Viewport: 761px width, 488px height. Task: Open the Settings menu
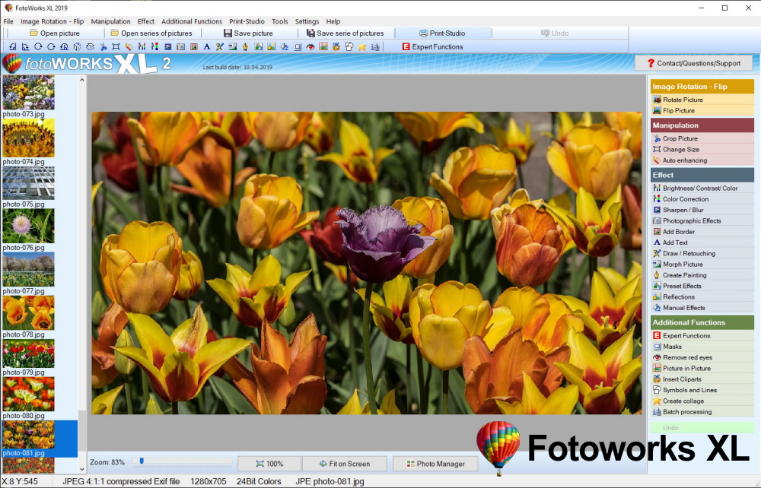point(307,21)
